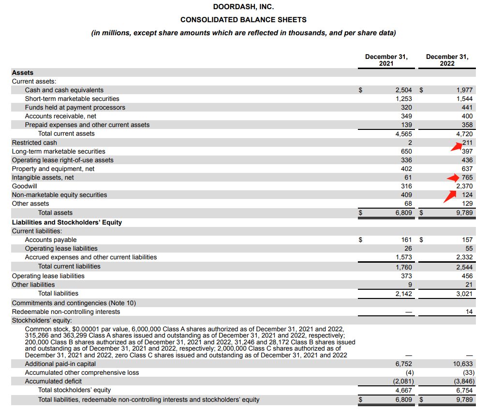Select the 'Total liabilities' label

click(x=58, y=294)
